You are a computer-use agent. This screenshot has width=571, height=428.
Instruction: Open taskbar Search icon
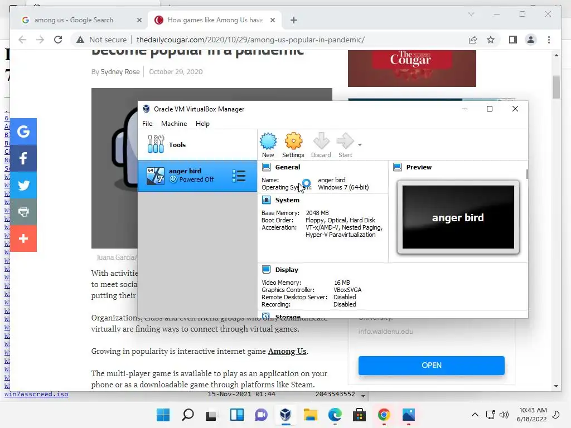pyautogui.click(x=188, y=415)
